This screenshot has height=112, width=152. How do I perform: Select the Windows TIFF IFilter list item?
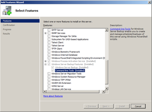(61, 80)
